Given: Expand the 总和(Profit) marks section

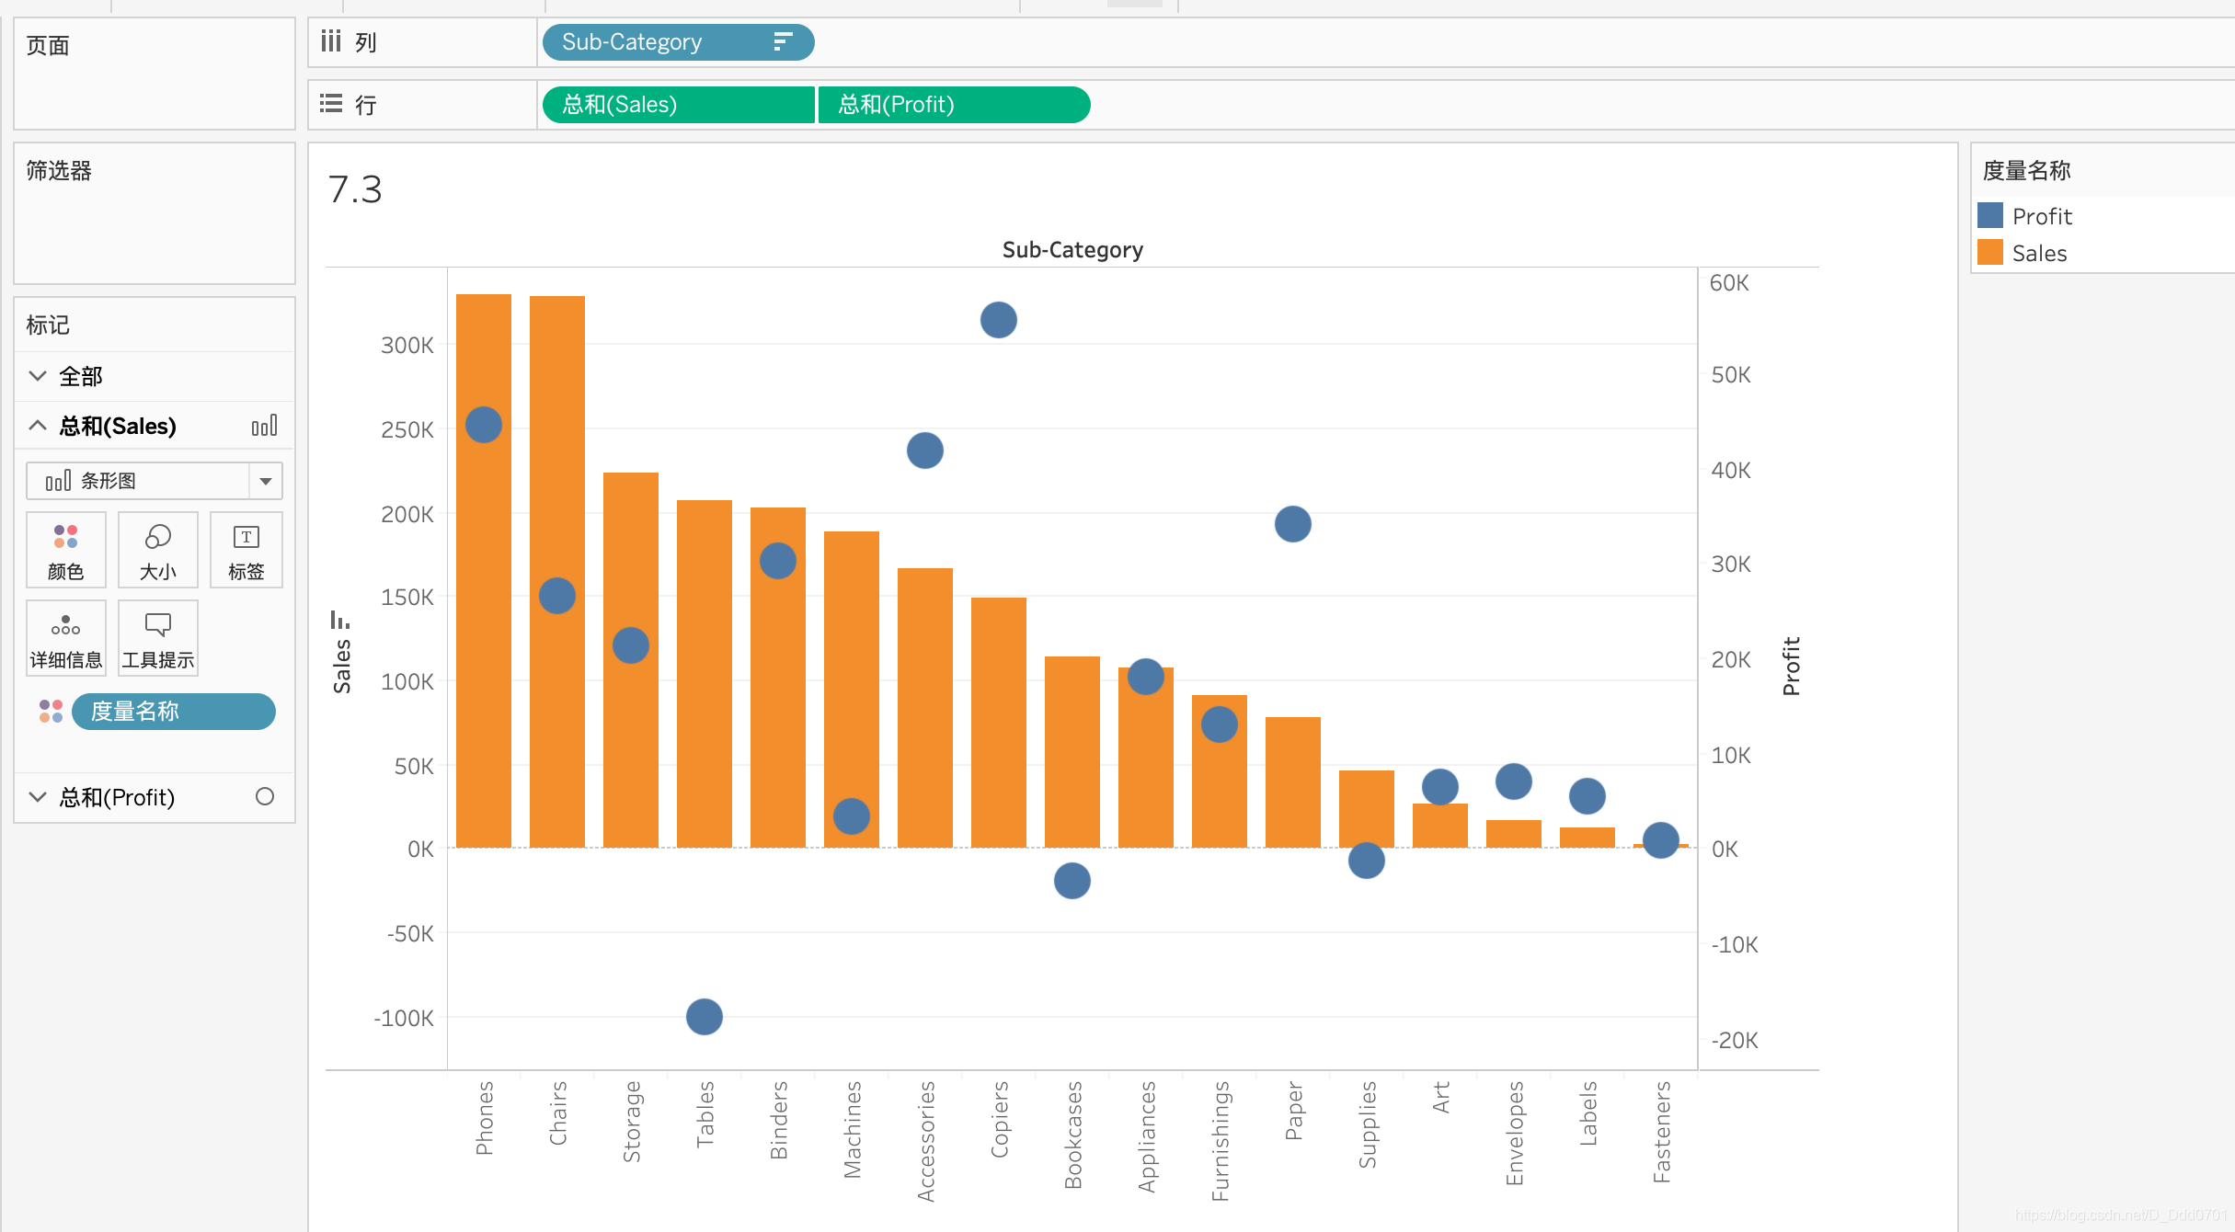Looking at the screenshot, I should tap(38, 796).
